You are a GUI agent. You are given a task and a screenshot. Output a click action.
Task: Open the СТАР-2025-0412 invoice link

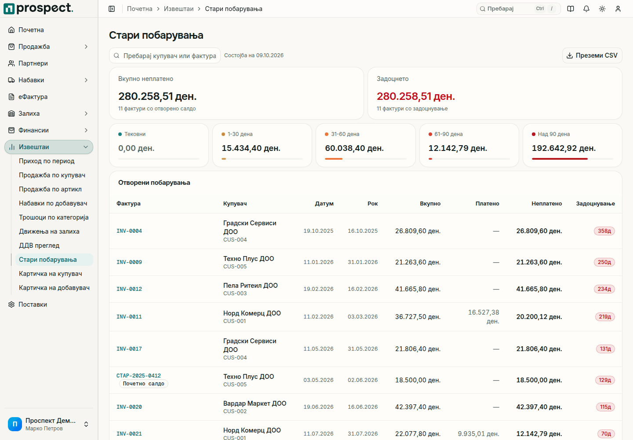pos(138,376)
